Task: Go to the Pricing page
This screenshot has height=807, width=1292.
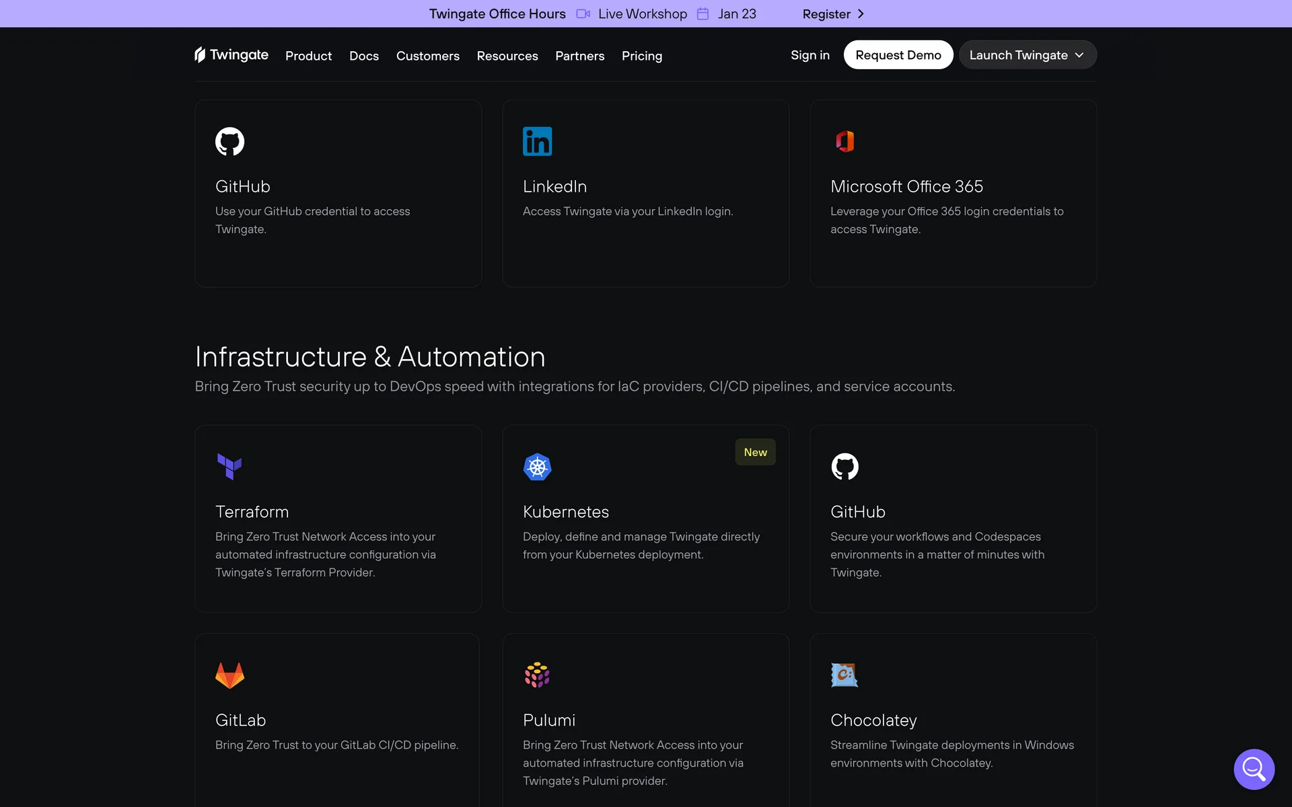Action: [641, 56]
